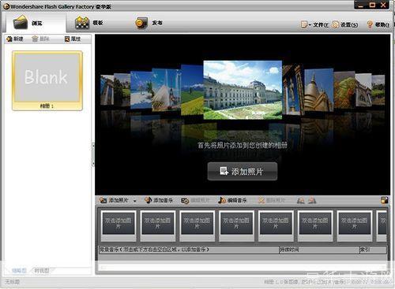Collapse the left album panel via splitter handle
The height and width of the screenshot is (289, 395).
tap(93, 154)
